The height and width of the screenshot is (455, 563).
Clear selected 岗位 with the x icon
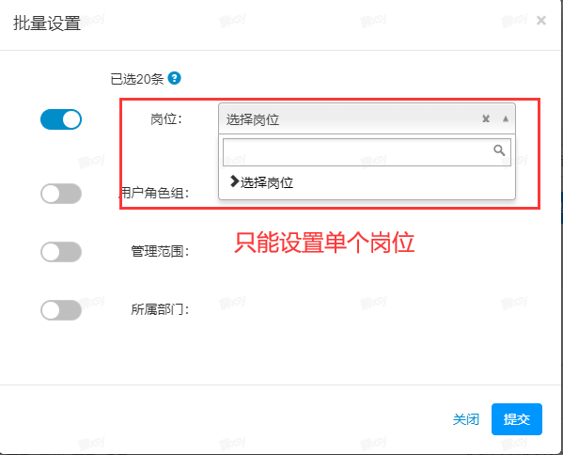[x=486, y=118]
